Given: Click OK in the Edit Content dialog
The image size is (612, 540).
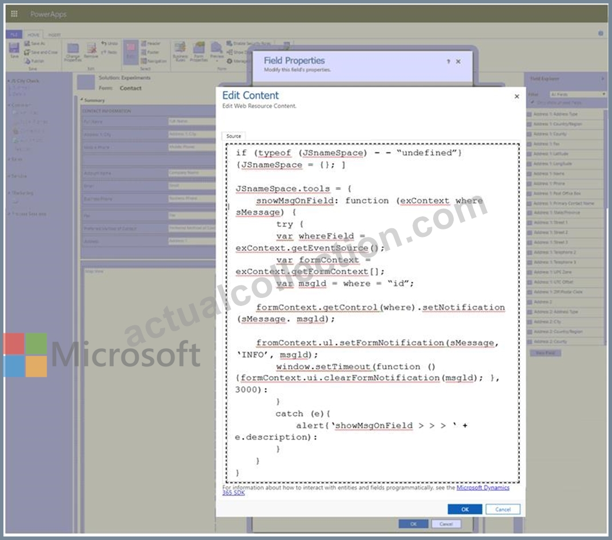Looking at the screenshot, I should [x=465, y=509].
